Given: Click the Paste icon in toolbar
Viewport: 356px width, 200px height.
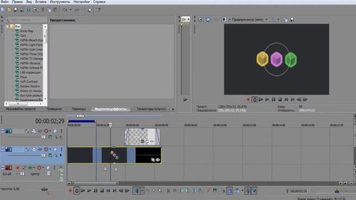Looking at the screenshot, I should (55, 10).
